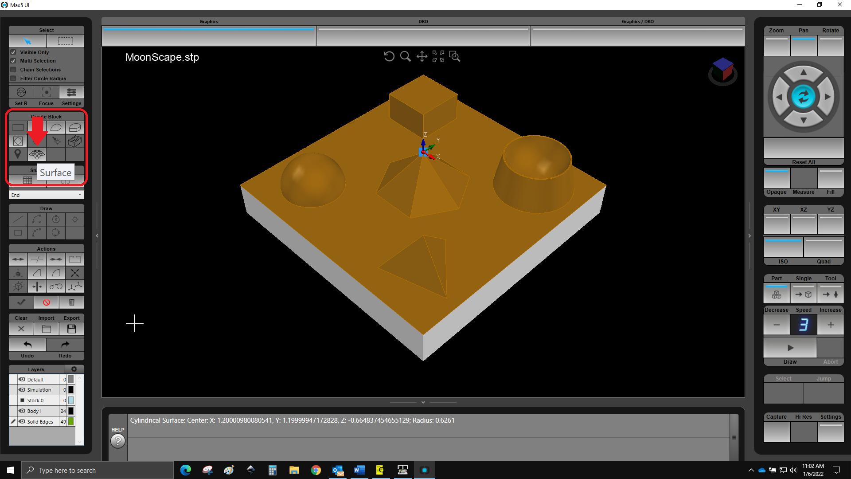The width and height of the screenshot is (851, 479).
Task: Click the Set R icon in Select panel
Action: click(21, 92)
